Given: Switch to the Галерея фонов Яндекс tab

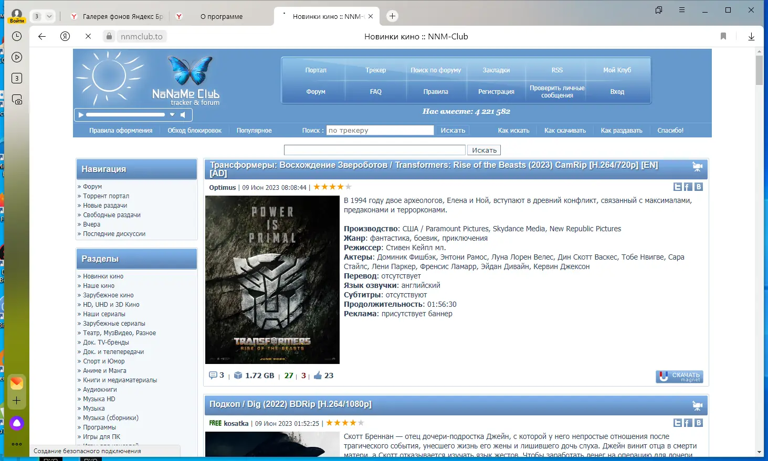Looking at the screenshot, I should click(x=117, y=16).
